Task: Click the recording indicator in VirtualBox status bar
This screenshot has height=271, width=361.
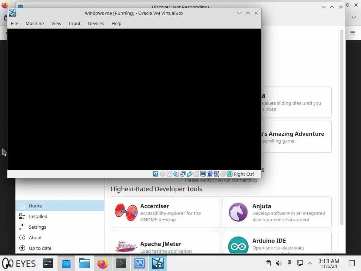Action: pos(209,174)
